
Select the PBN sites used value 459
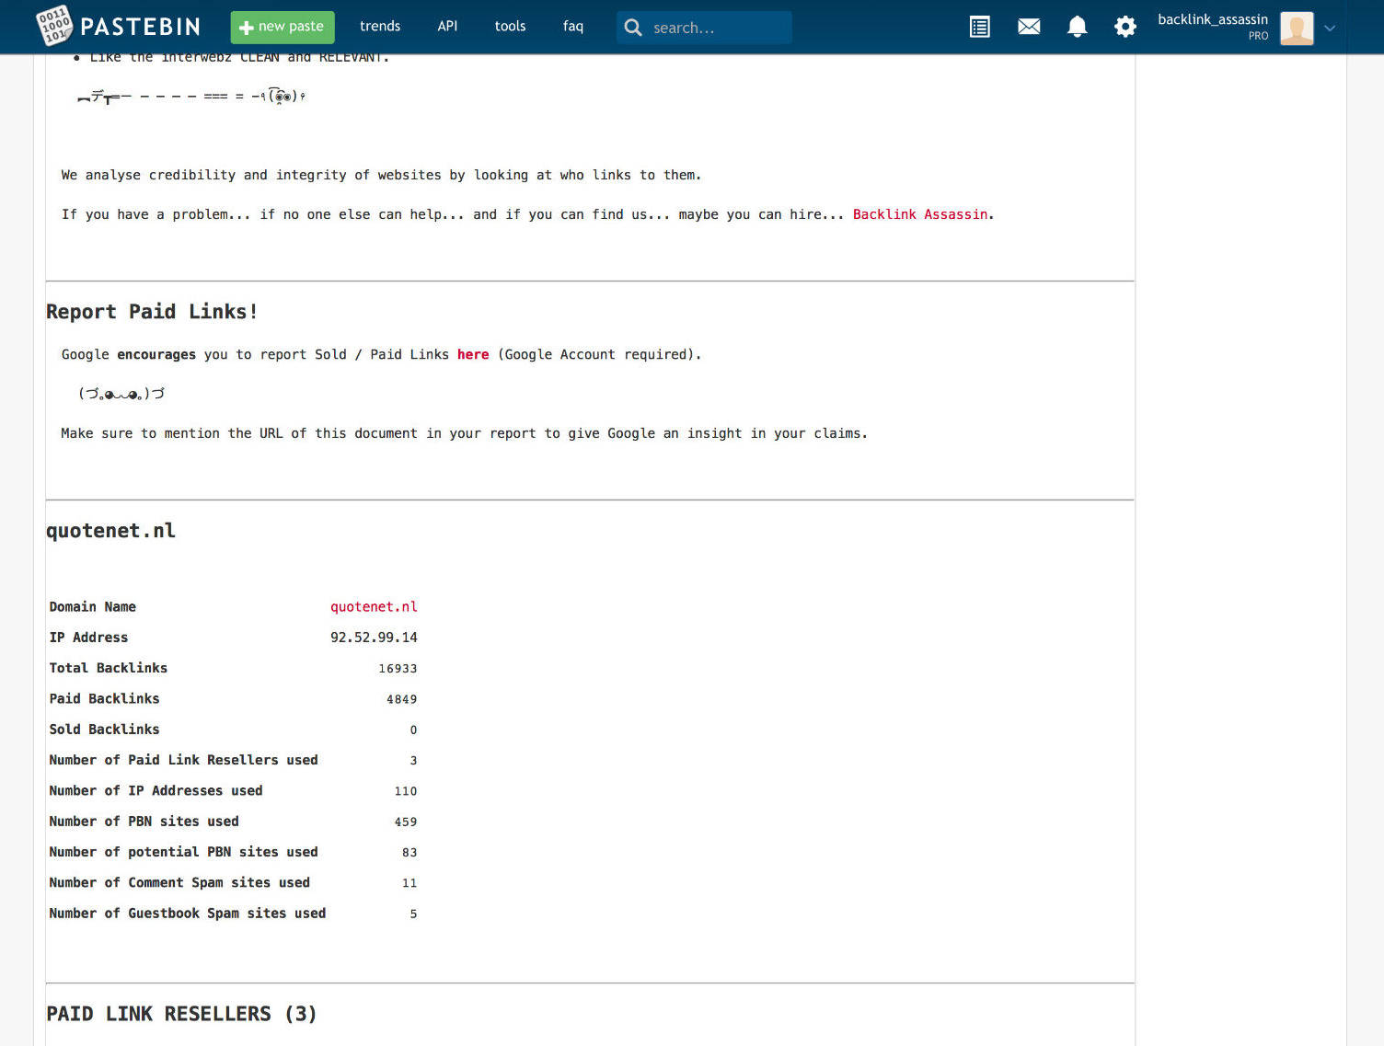click(x=406, y=822)
